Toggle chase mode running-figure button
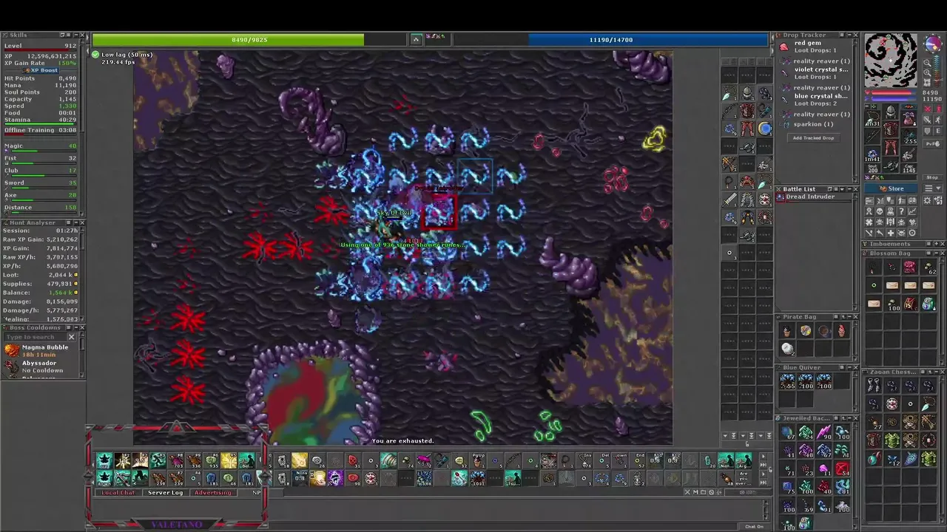 937,119
